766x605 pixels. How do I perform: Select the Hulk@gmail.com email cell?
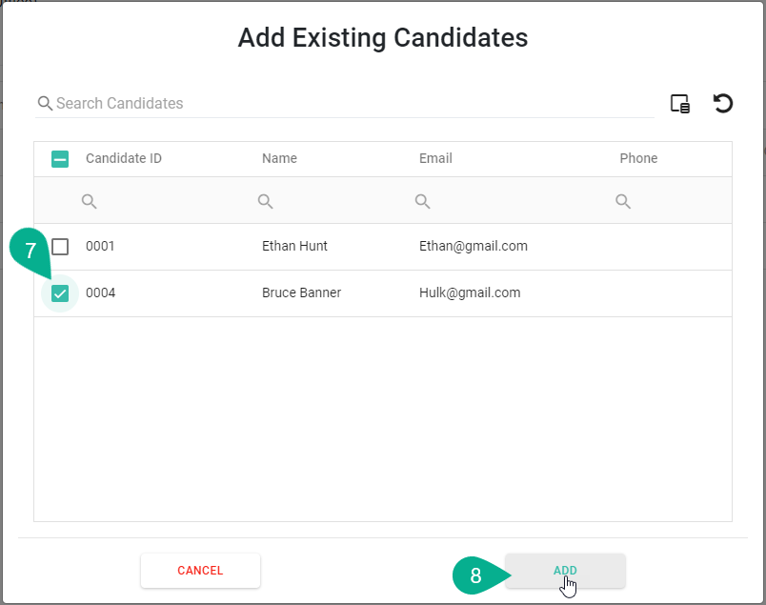point(470,292)
